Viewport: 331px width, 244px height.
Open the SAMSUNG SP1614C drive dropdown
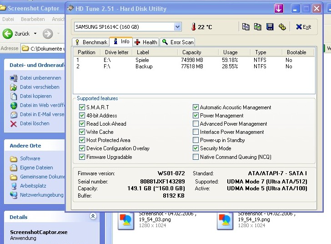pyautogui.click(x=177, y=27)
